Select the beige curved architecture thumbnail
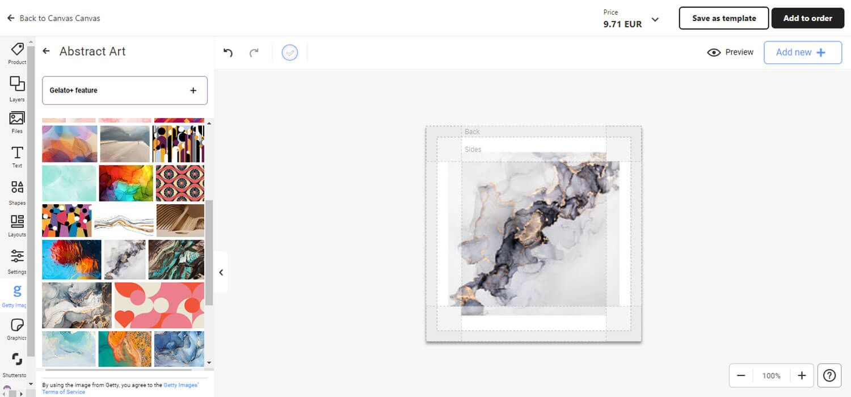This screenshot has width=851, height=397. point(180,221)
